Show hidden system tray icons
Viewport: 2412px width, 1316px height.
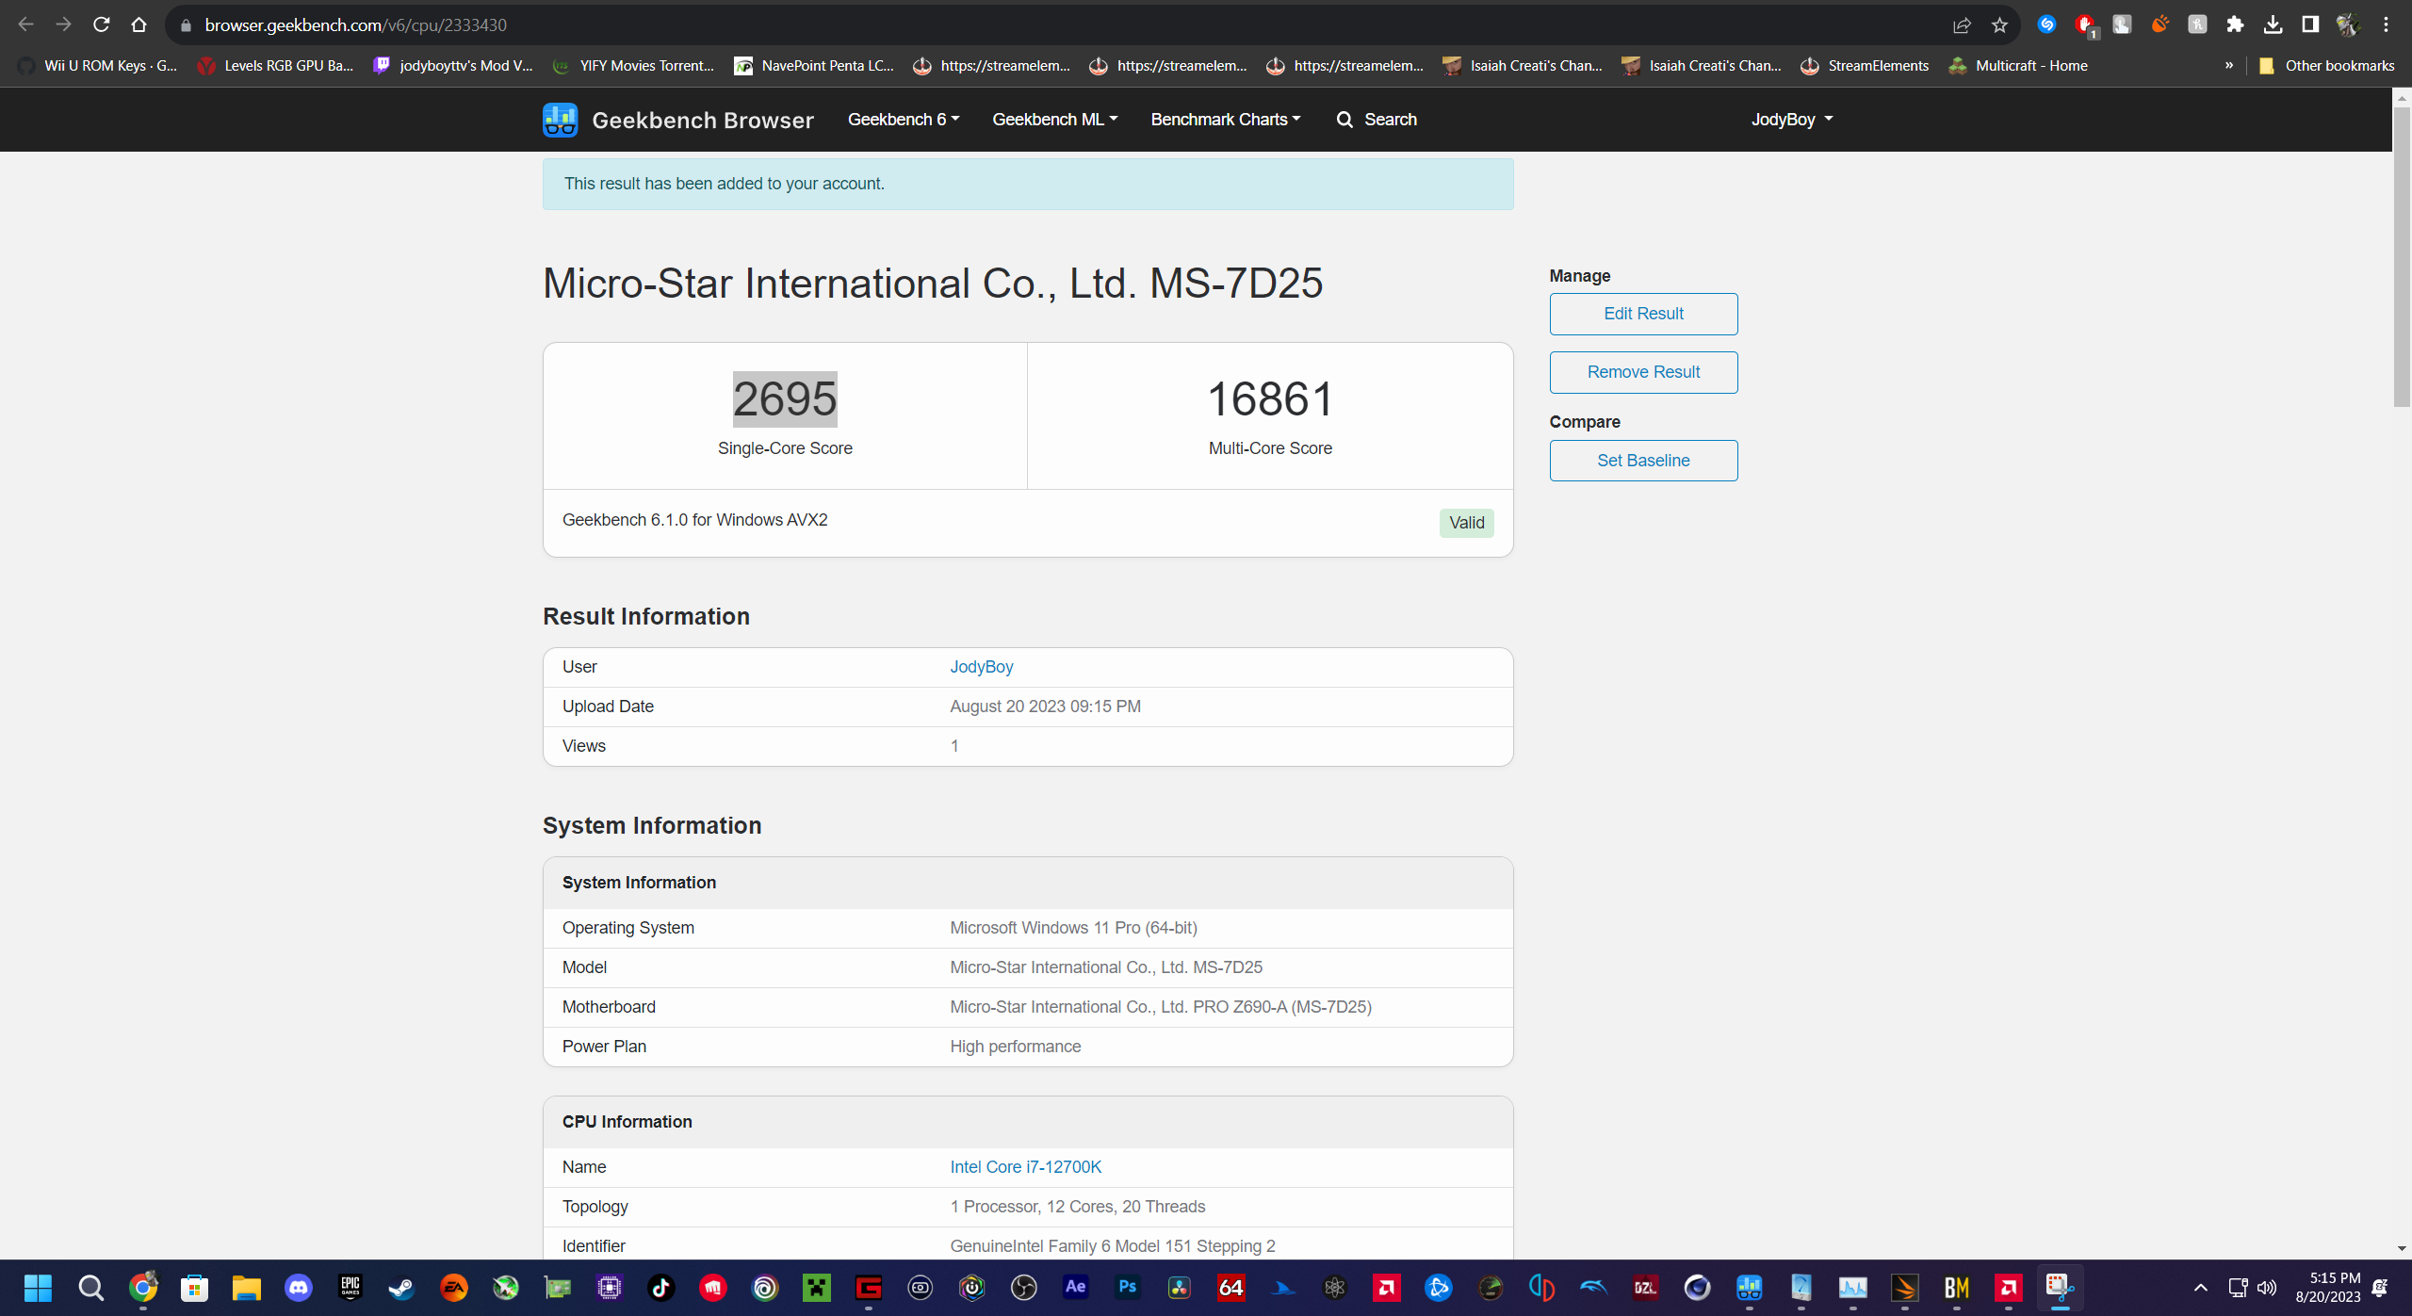2201,1287
